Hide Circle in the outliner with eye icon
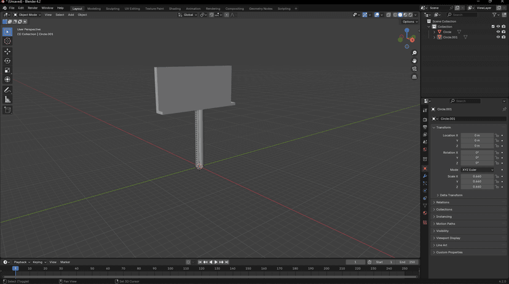 pos(499,32)
